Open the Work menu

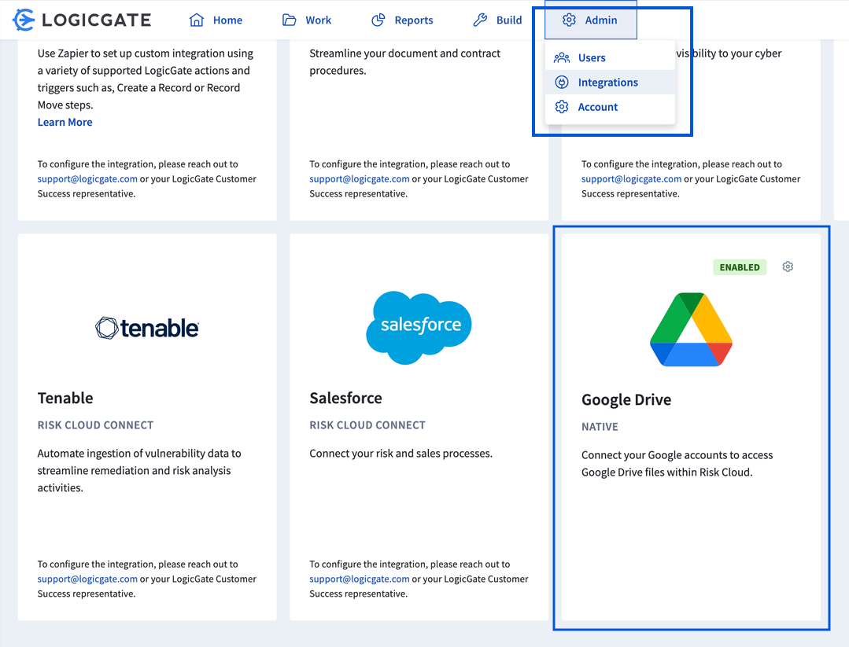click(x=306, y=20)
